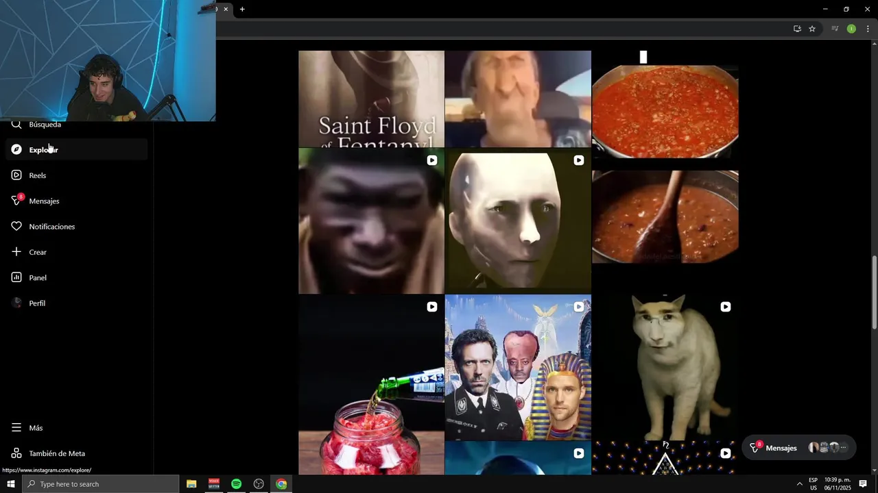Screen dimensions: 878x493
Task: Click the reel icon on the beer jar post
Action: click(x=432, y=307)
